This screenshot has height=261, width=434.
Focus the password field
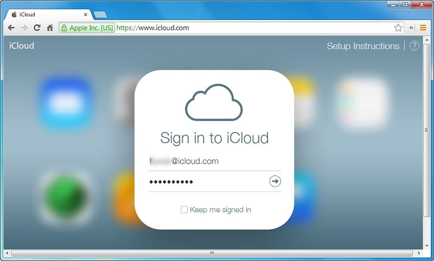pyautogui.click(x=208, y=181)
